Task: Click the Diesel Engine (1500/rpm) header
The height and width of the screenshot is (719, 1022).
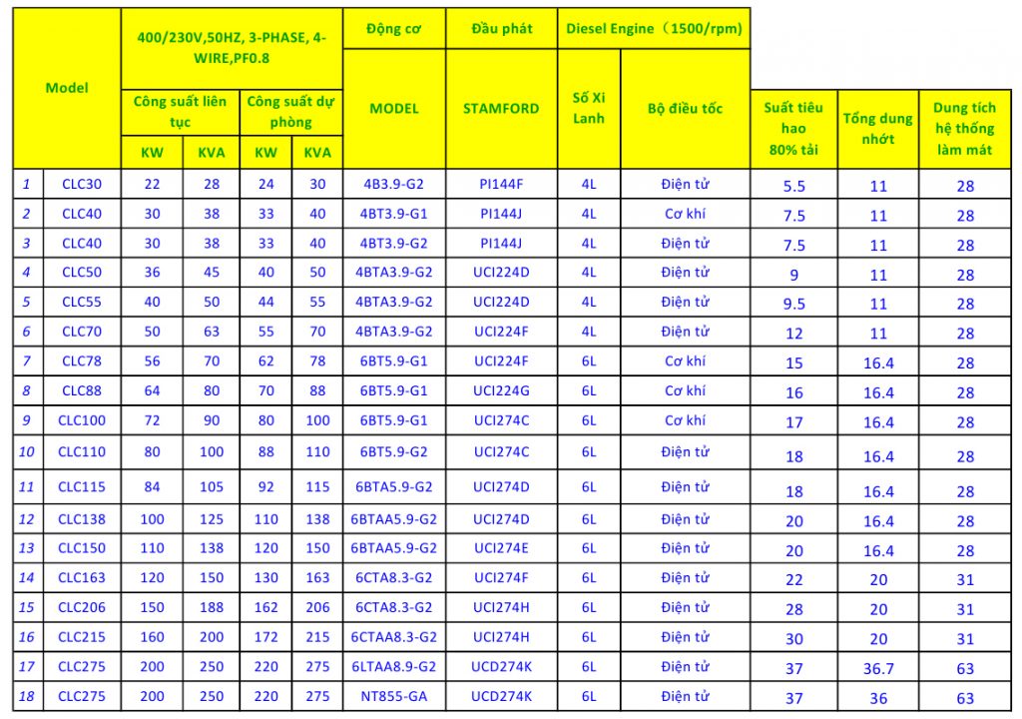Action: point(654,29)
